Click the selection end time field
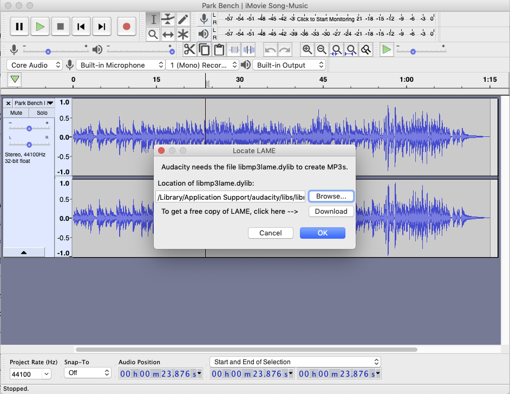Viewport: 510px width, 394px height. click(x=339, y=374)
